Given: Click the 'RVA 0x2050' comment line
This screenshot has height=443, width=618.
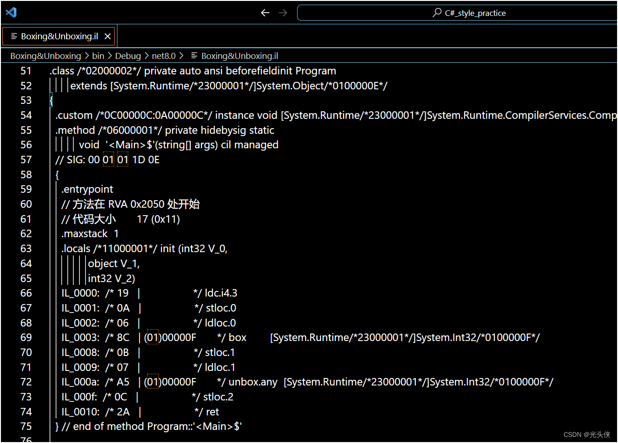Looking at the screenshot, I should click(131, 204).
